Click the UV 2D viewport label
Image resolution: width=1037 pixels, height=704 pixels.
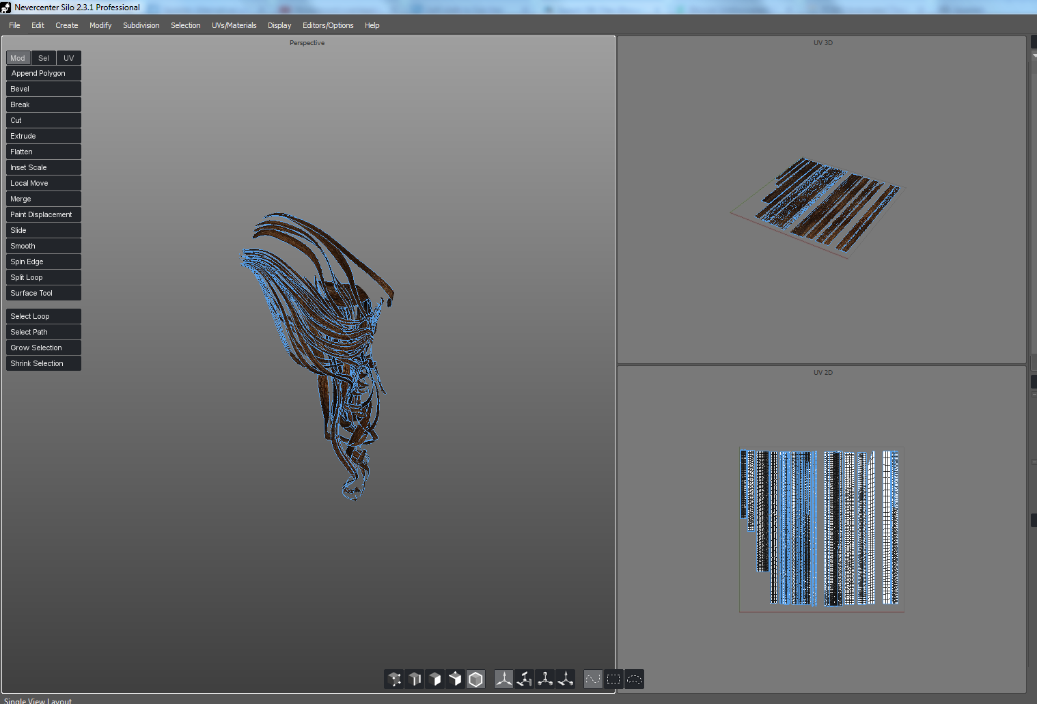[x=822, y=373]
